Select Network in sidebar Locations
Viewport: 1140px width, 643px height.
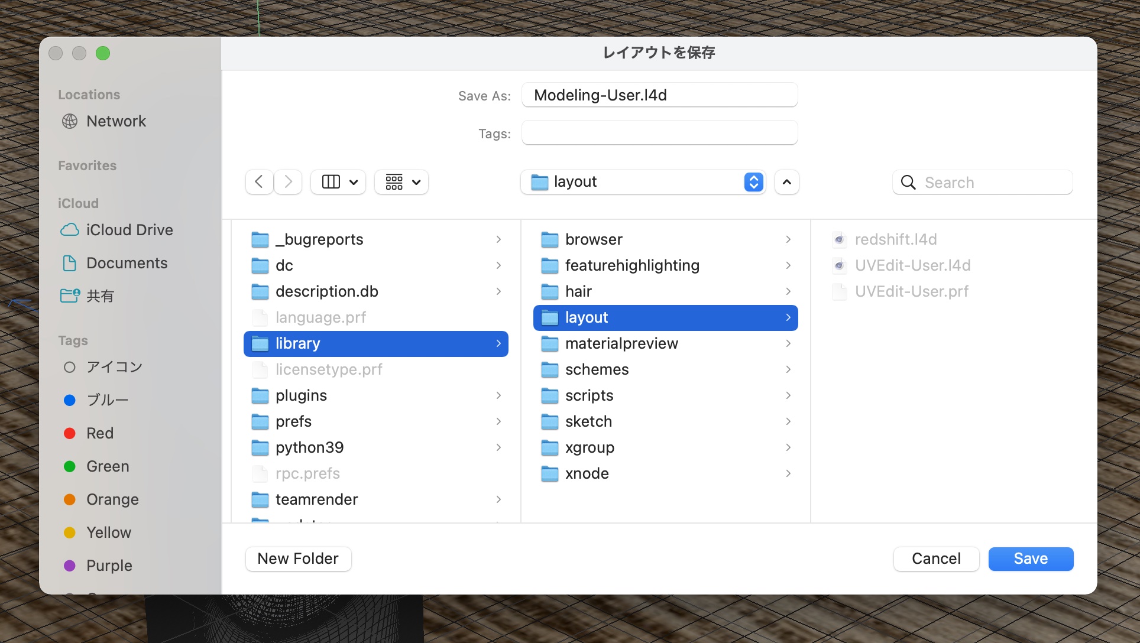[x=116, y=121]
